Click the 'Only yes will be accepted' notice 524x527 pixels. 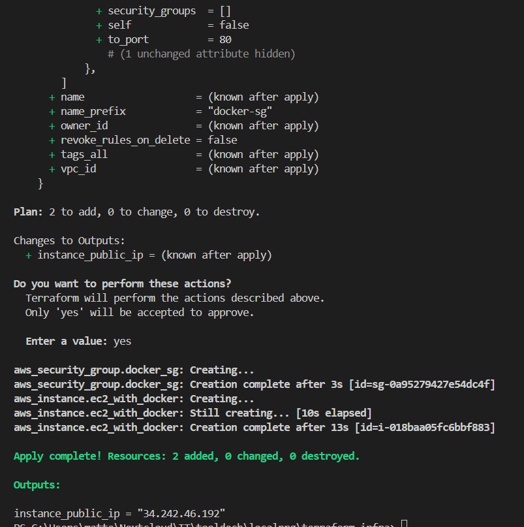pos(140,312)
